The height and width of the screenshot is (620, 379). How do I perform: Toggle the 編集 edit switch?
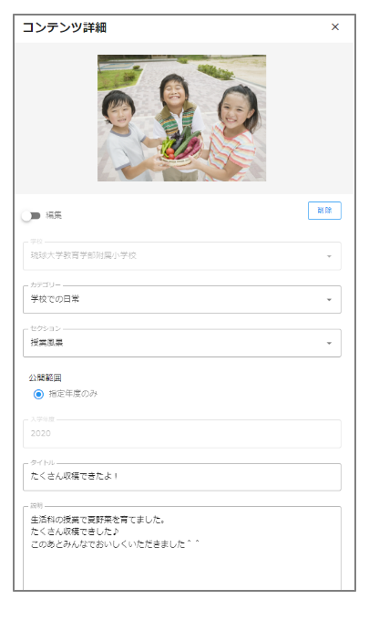[x=31, y=215]
